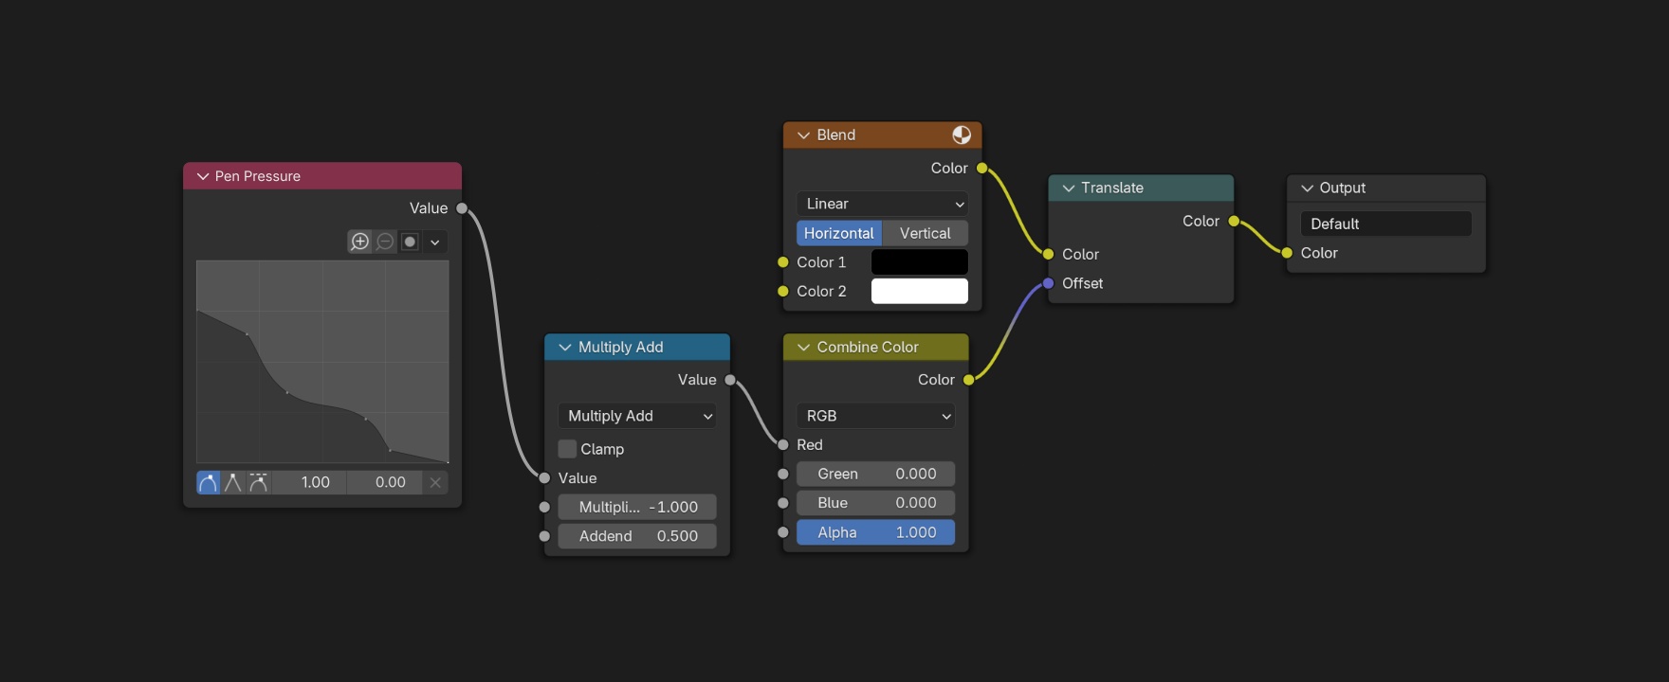Click the Multiplier value field
This screenshot has height=682, width=1669.
click(x=637, y=507)
